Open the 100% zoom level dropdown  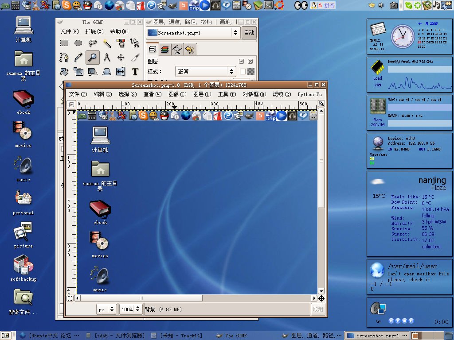[x=131, y=309]
